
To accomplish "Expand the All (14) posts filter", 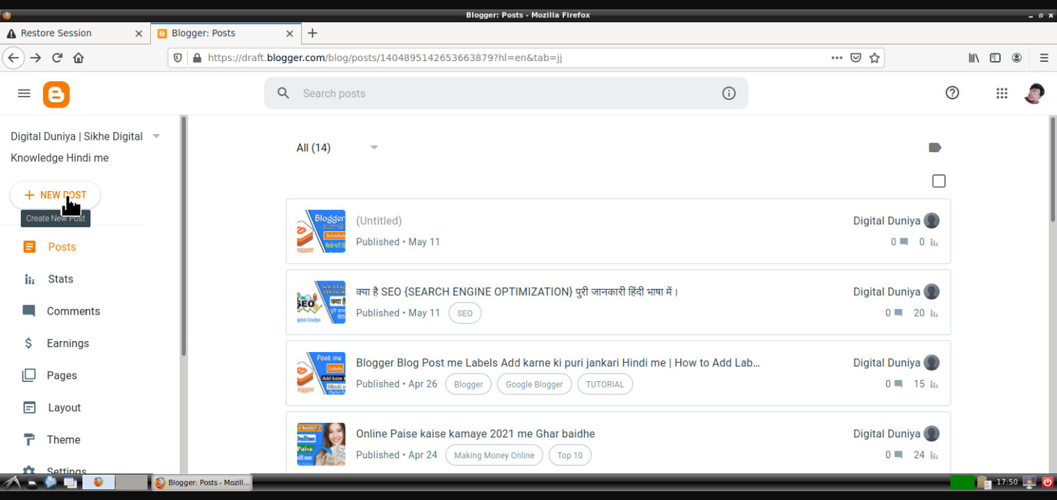I will (x=337, y=147).
